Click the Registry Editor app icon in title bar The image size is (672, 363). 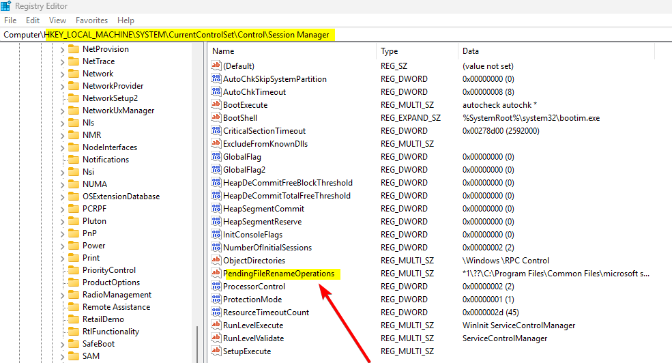coord(7,6)
